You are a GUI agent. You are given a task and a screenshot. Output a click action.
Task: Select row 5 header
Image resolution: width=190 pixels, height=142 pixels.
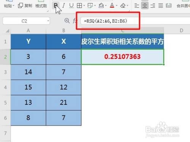(5, 103)
